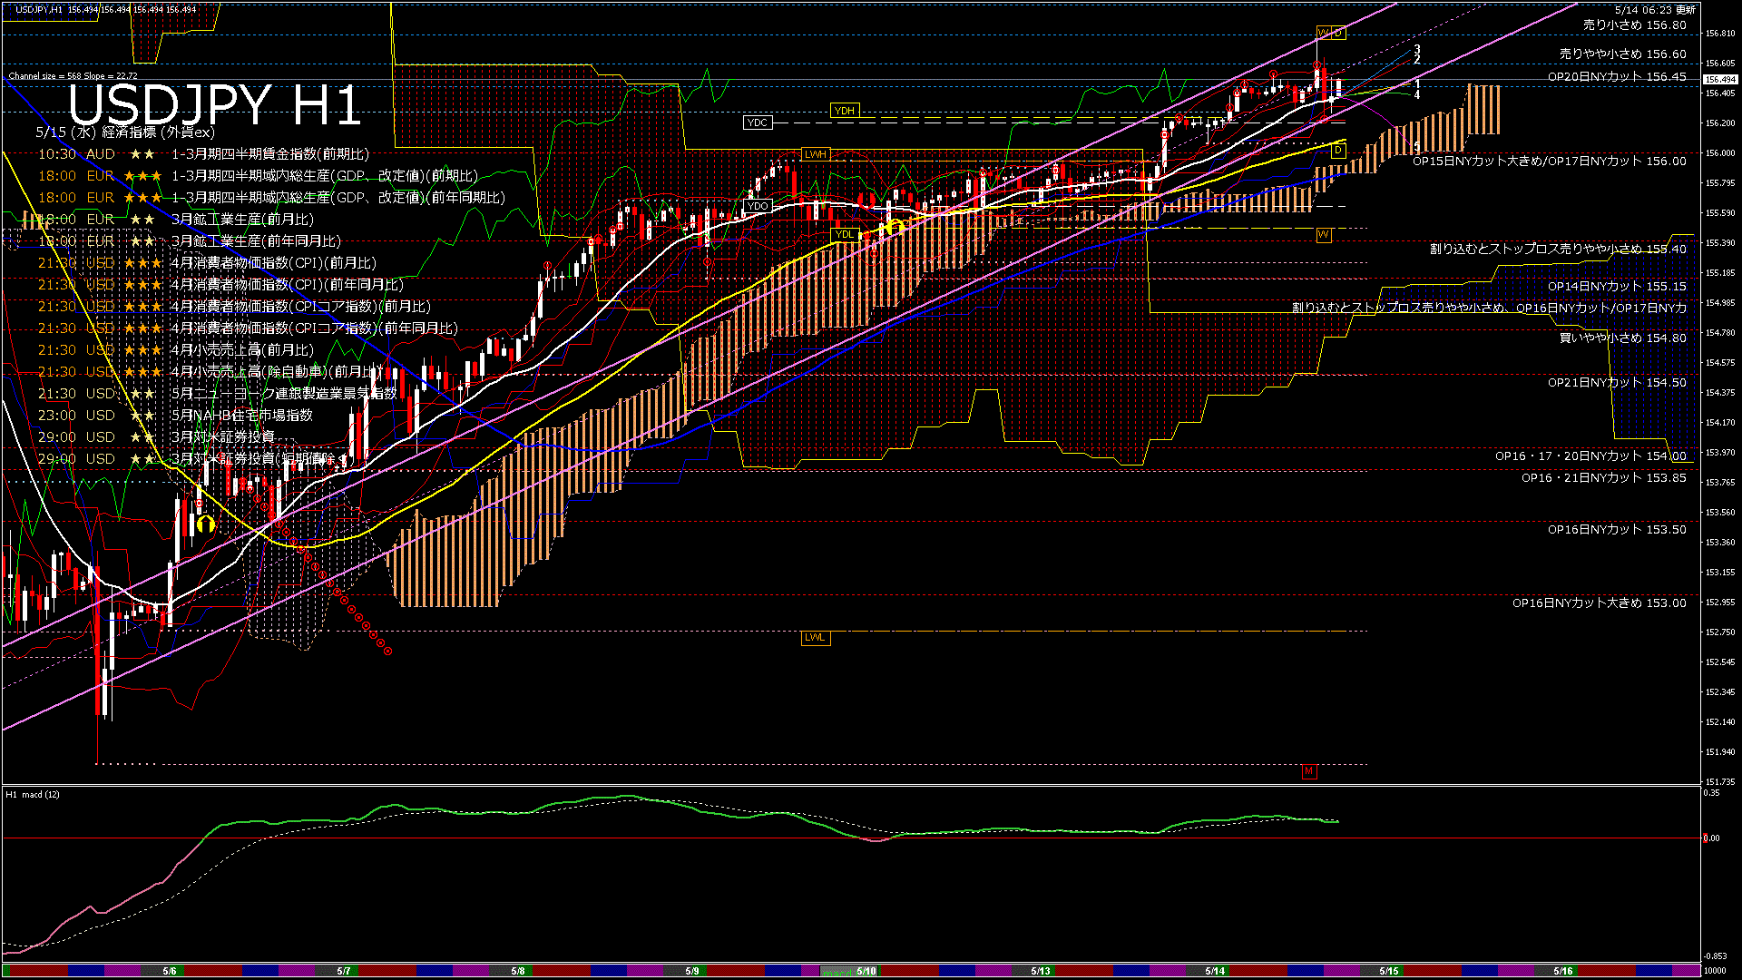Click the OP21日NYカット 154.50 note
This screenshot has height=980, width=1742.
tap(1618, 383)
